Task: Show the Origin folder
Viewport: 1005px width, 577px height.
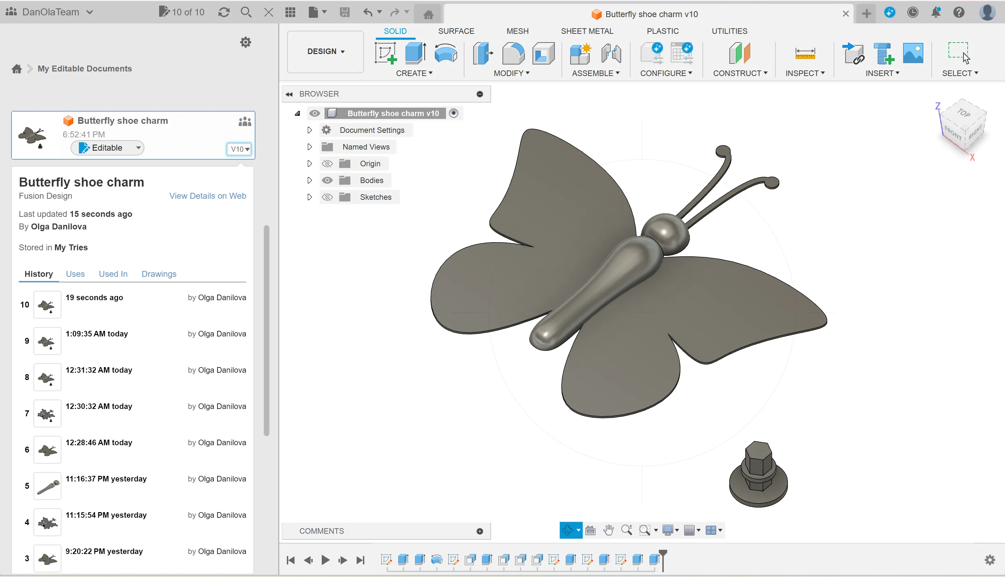Action: (x=327, y=164)
